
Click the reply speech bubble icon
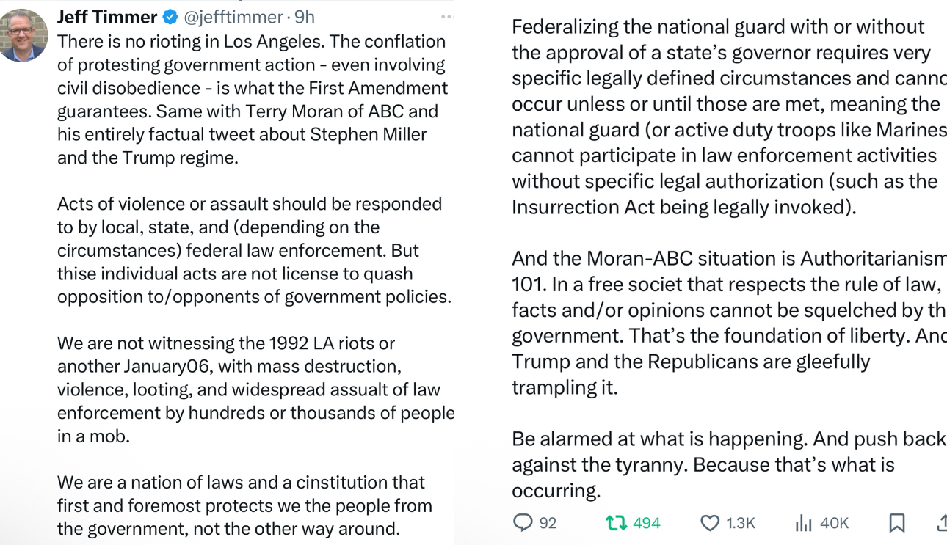(523, 522)
